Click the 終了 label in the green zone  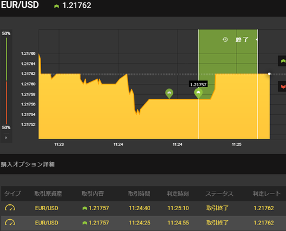(242, 40)
